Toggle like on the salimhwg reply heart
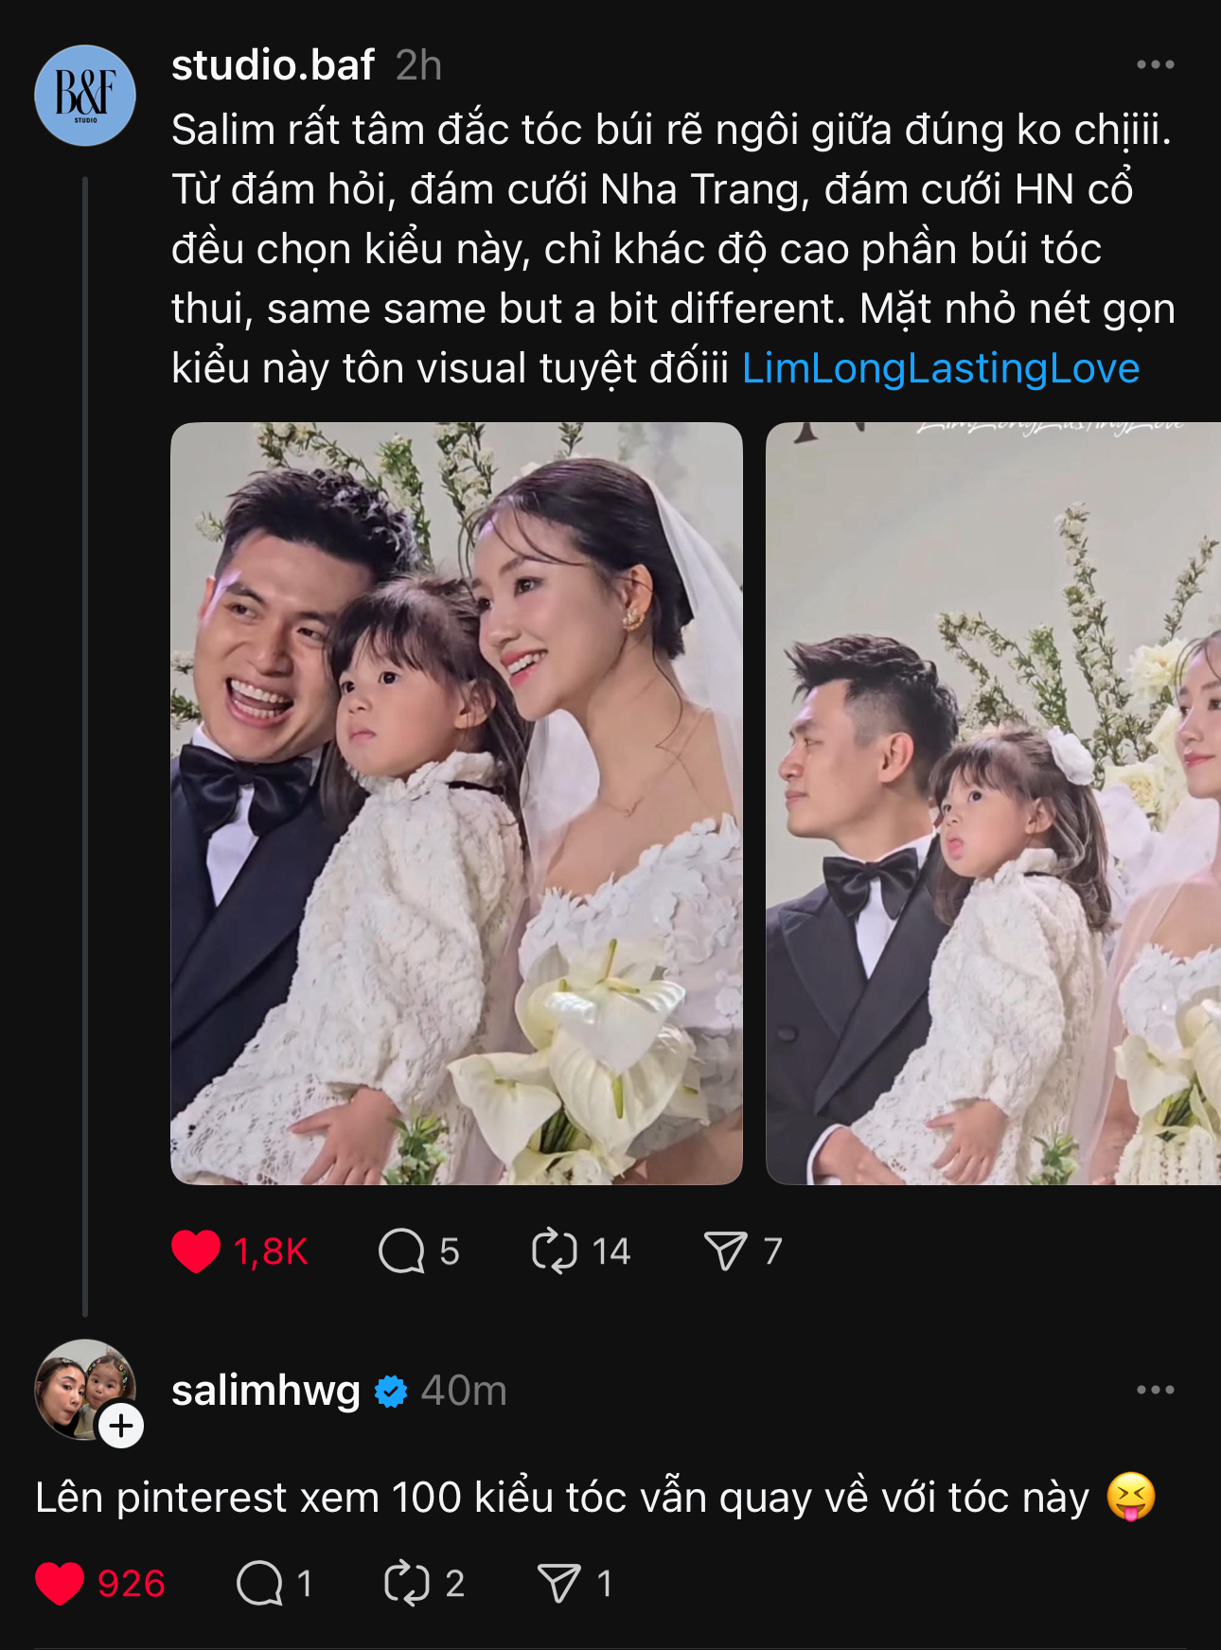This screenshot has height=1650, width=1221. pyautogui.click(x=60, y=1583)
